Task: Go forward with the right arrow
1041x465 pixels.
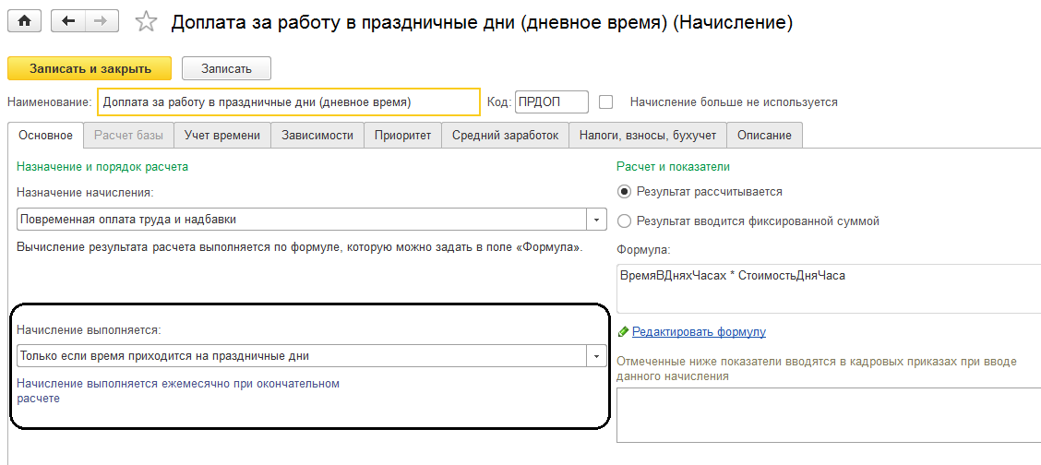Action: (x=102, y=22)
